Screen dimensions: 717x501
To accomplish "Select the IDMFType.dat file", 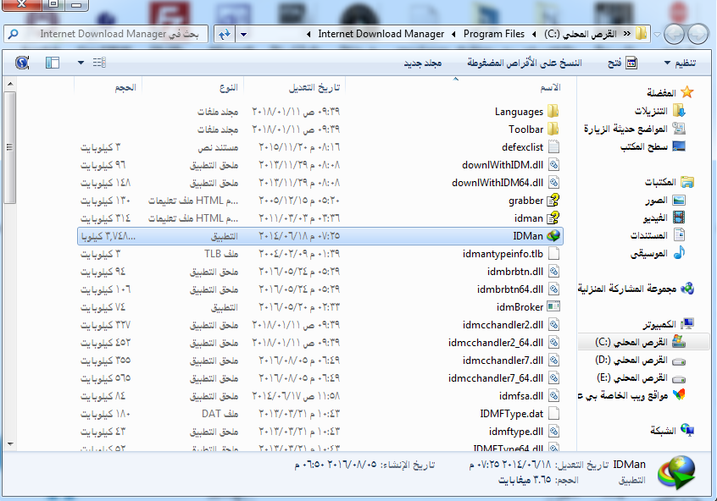I will (x=511, y=414).
